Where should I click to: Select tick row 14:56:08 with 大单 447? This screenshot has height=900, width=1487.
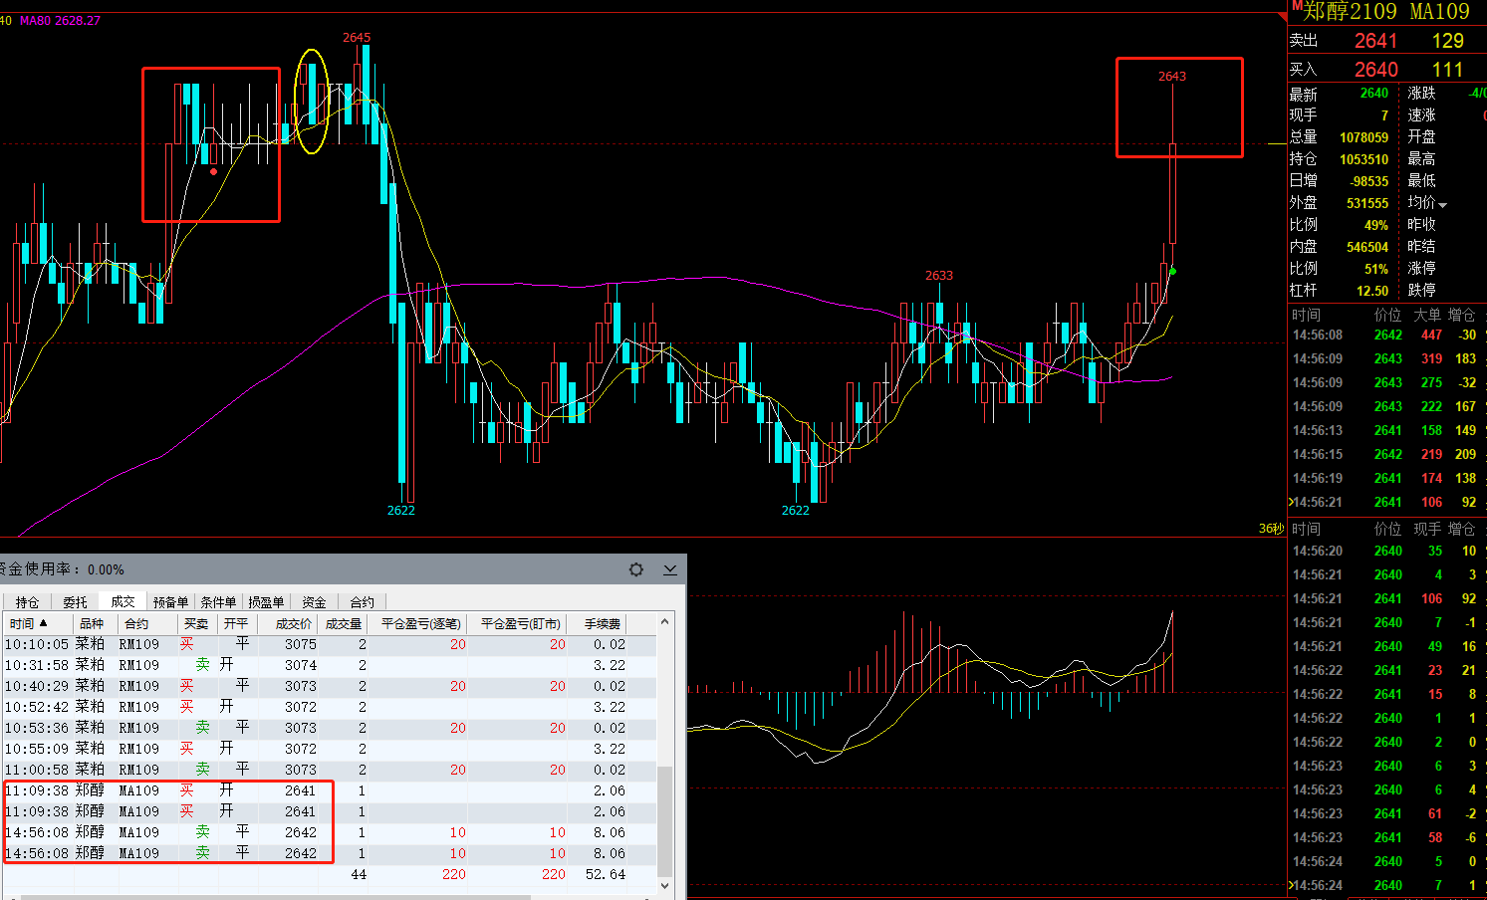[1386, 335]
